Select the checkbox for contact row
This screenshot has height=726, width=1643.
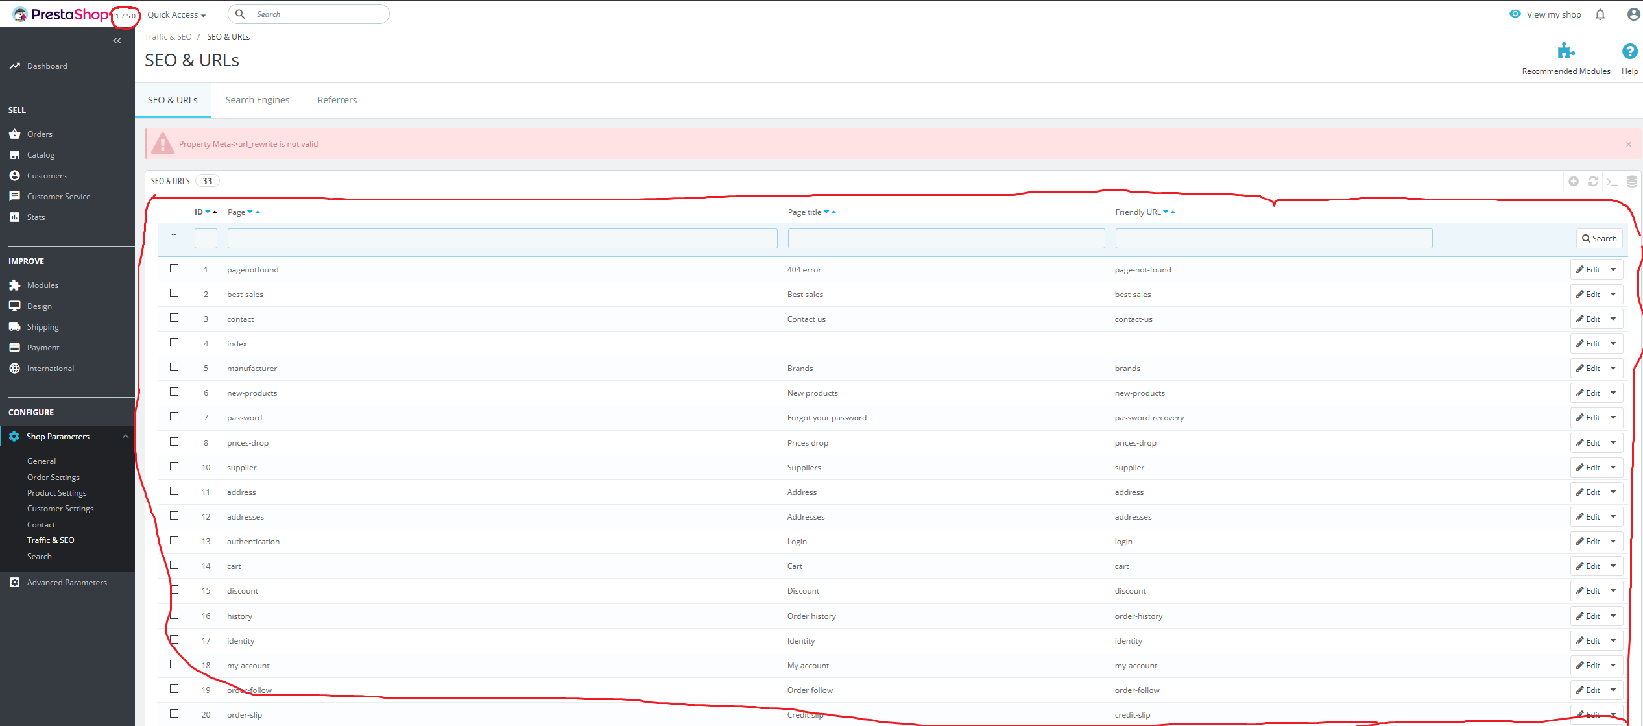click(x=174, y=318)
